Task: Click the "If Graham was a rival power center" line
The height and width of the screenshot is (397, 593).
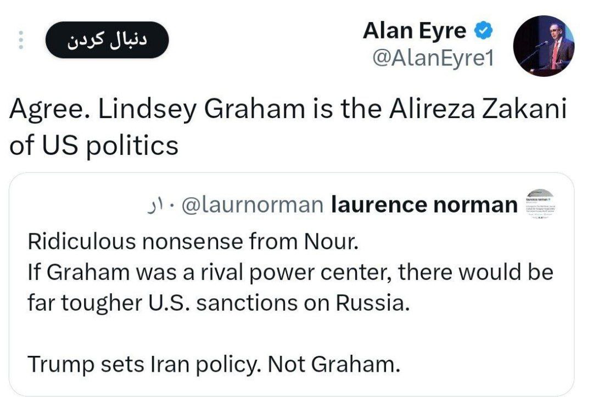Action: 290,272
